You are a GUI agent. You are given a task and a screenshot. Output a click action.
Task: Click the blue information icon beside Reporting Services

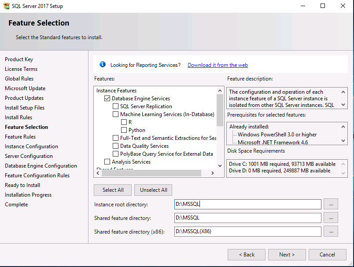[103, 65]
